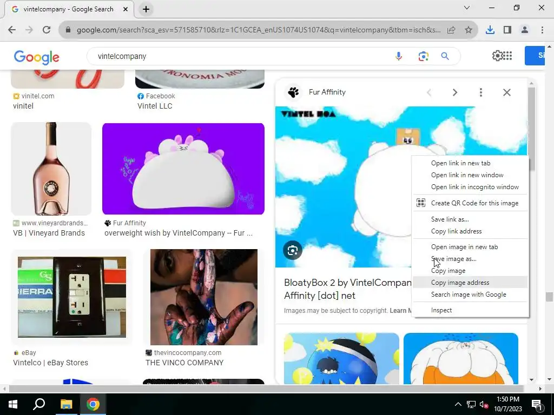Viewport: 554px width, 415px height.
Task: Click the Lens icon on preview image
Action: tap(293, 250)
